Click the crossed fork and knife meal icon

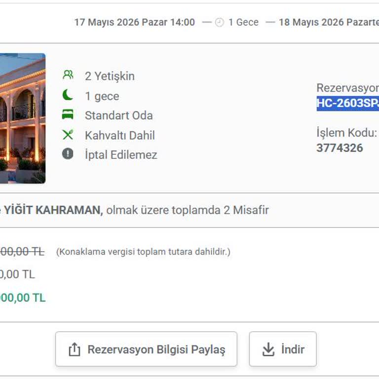click(68, 135)
